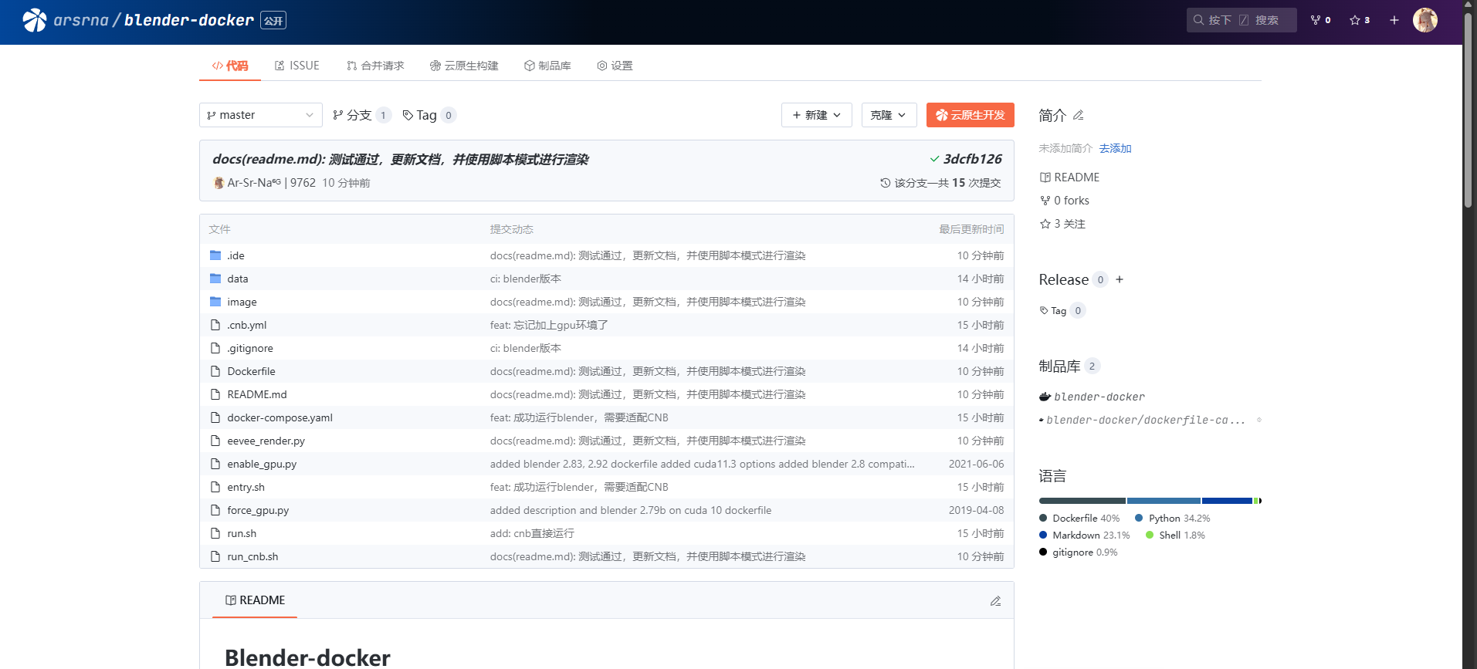
Task: Open the 新建 dropdown
Action: [817, 115]
